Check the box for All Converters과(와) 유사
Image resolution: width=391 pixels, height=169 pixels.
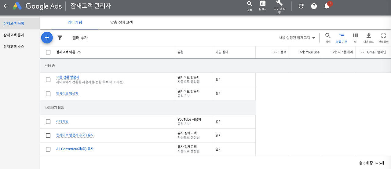tap(48, 149)
